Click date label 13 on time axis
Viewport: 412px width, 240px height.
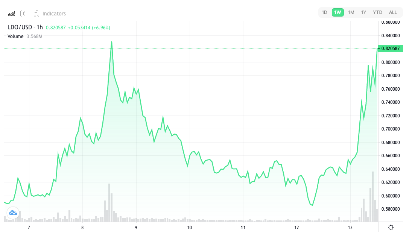350,227
